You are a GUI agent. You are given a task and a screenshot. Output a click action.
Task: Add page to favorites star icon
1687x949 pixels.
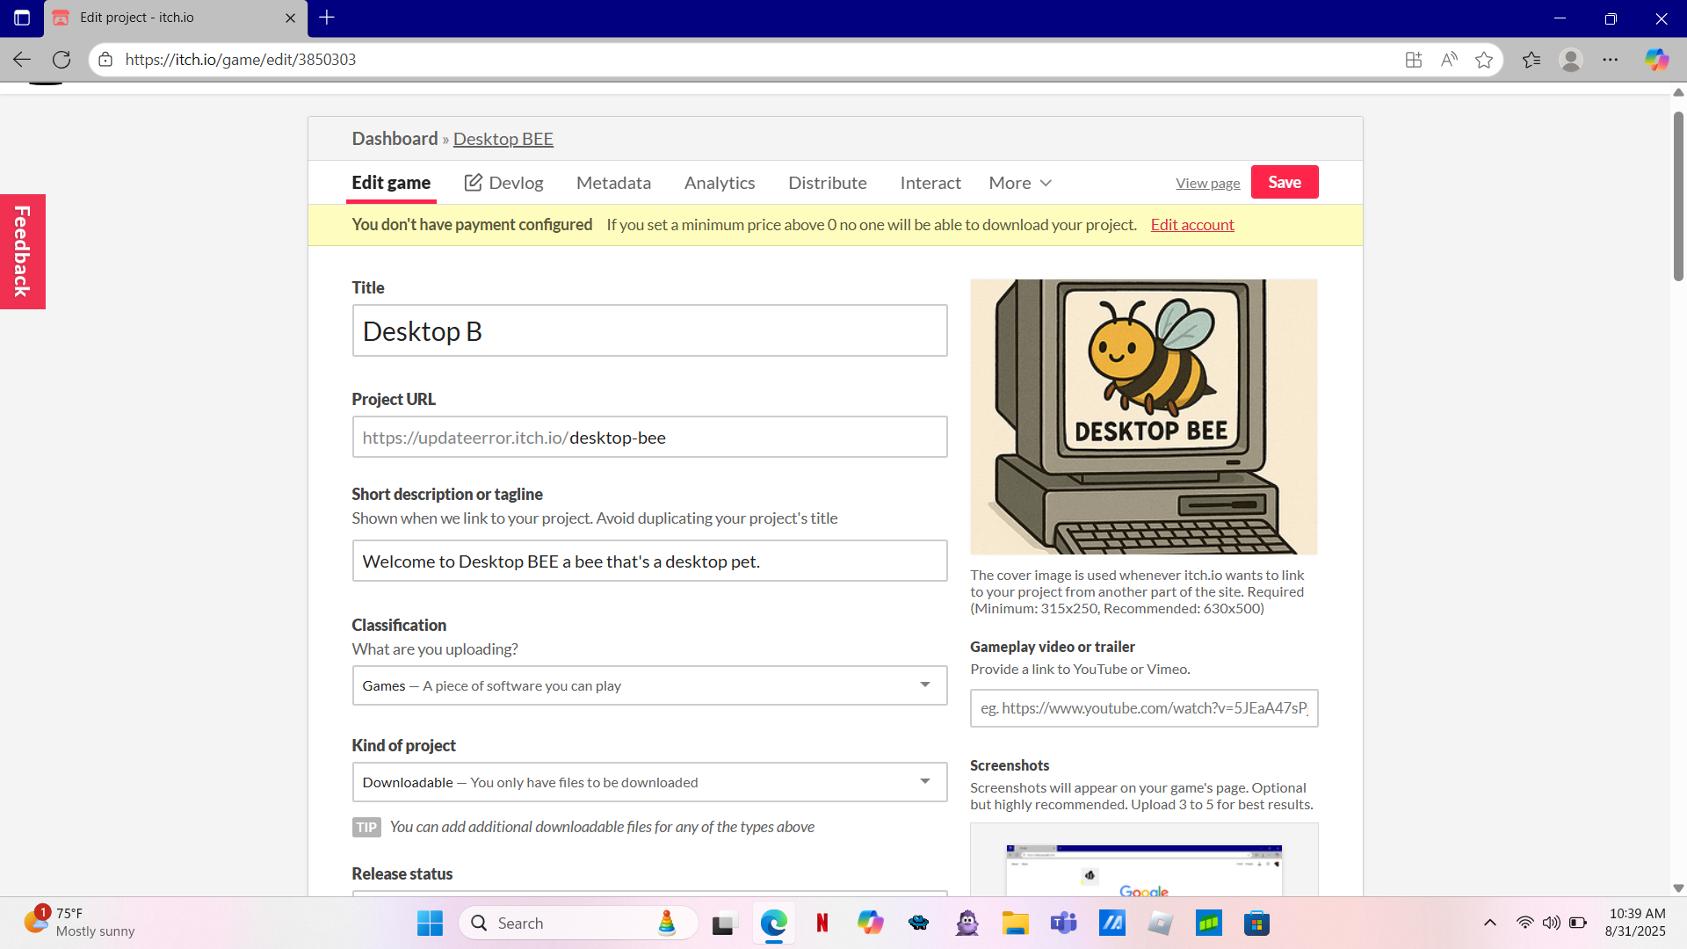click(1484, 60)
